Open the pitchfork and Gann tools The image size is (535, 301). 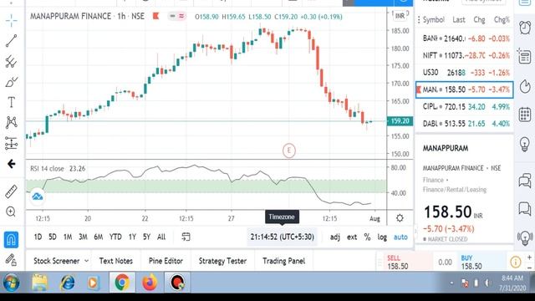11,61
